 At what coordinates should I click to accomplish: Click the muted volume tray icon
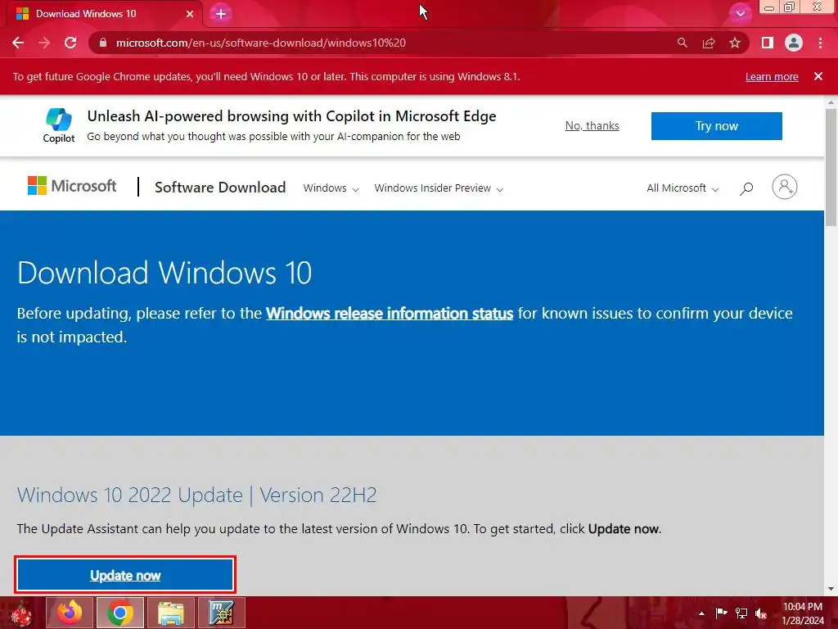click(761, 613)
